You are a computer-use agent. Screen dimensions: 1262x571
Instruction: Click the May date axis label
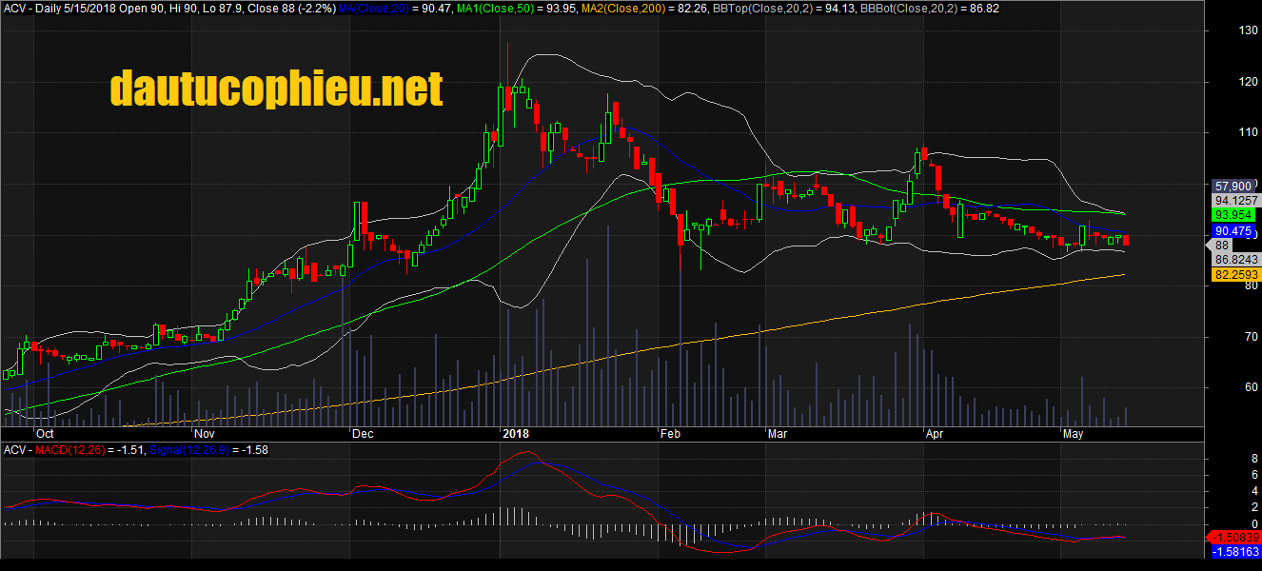point(1074,432)
